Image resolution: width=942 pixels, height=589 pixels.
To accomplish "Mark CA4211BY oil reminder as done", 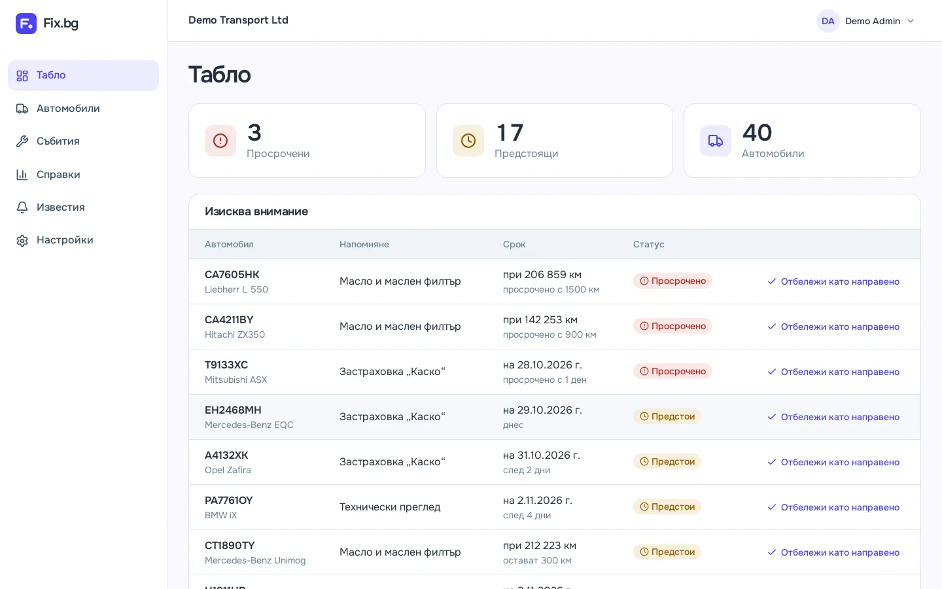I will pyautogui.click(x=833, y=327).
